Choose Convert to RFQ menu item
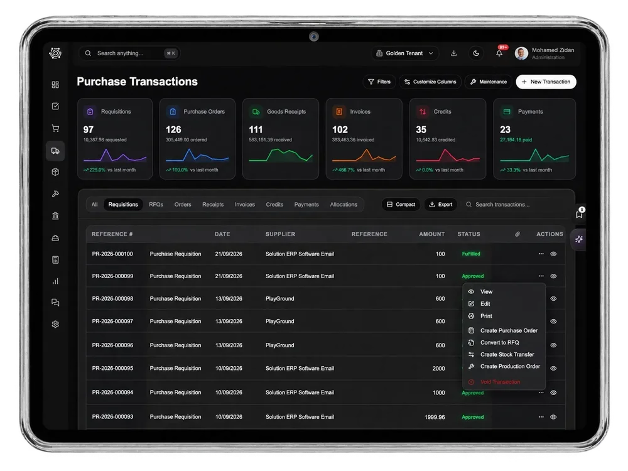Screen dimensions: 628x471 click(x=504, y=342)
